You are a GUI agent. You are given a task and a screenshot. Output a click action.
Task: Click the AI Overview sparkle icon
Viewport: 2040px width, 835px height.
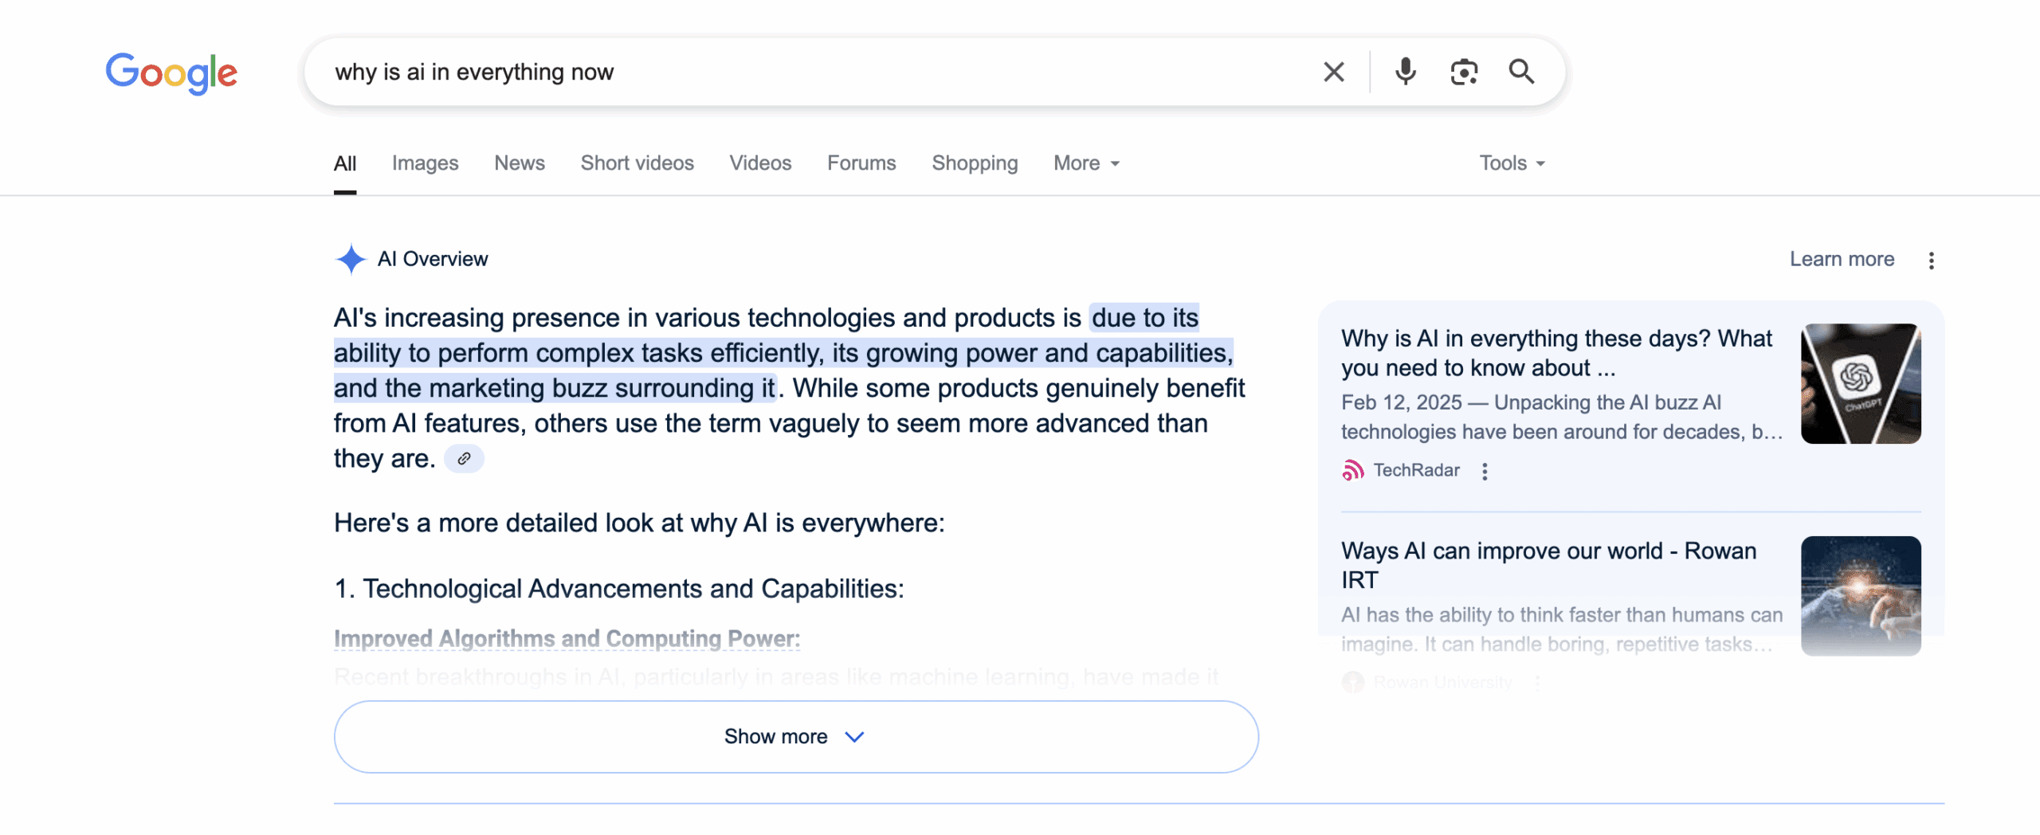pos(351,259)
